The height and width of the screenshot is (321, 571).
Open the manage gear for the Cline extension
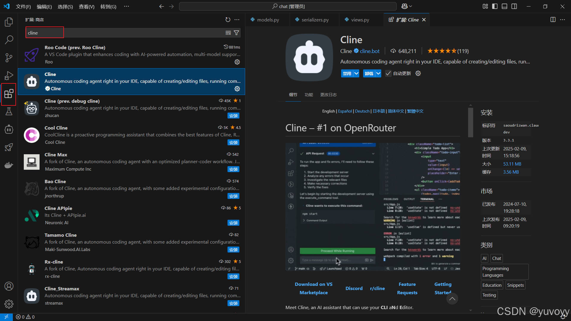[237, 88]
